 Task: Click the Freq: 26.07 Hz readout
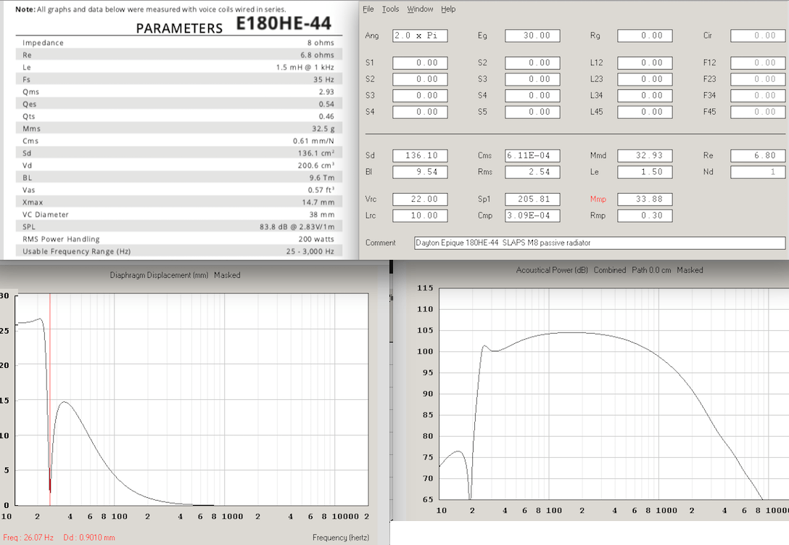click(28, 538)
